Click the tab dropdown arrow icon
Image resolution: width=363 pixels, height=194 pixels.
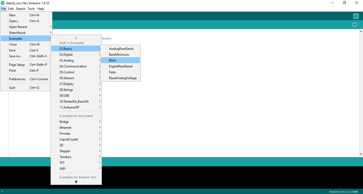coord(354,25)
